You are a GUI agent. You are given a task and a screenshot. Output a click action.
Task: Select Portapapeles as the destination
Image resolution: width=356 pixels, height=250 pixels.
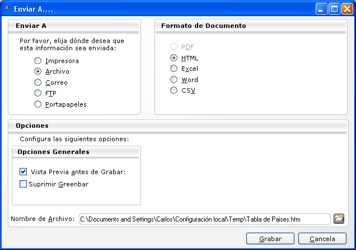point(38,104)
